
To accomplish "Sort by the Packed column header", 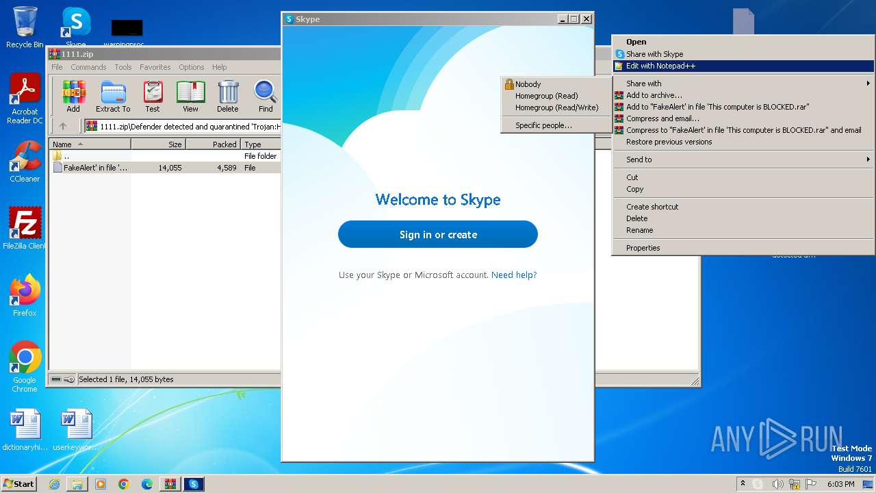I will [213, 144].
